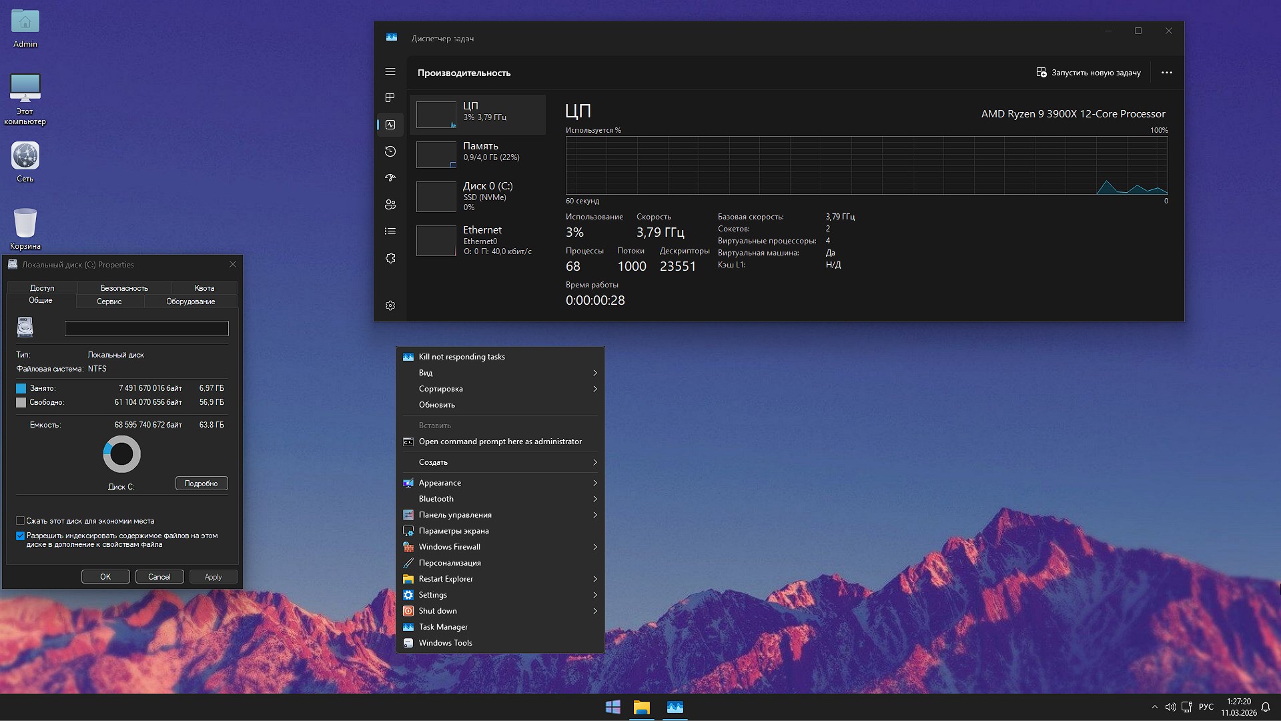The height and width of the screenshot is (721, 1281).
Task: Click the disk usage donut chart
Action: [x=121, y=454]
